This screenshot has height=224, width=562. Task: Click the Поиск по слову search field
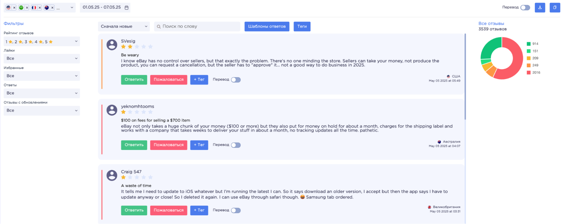(x=197, y=27)
